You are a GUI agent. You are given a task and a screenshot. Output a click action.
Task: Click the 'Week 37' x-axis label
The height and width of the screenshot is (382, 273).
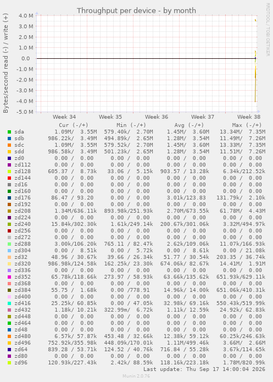(203, 117)
